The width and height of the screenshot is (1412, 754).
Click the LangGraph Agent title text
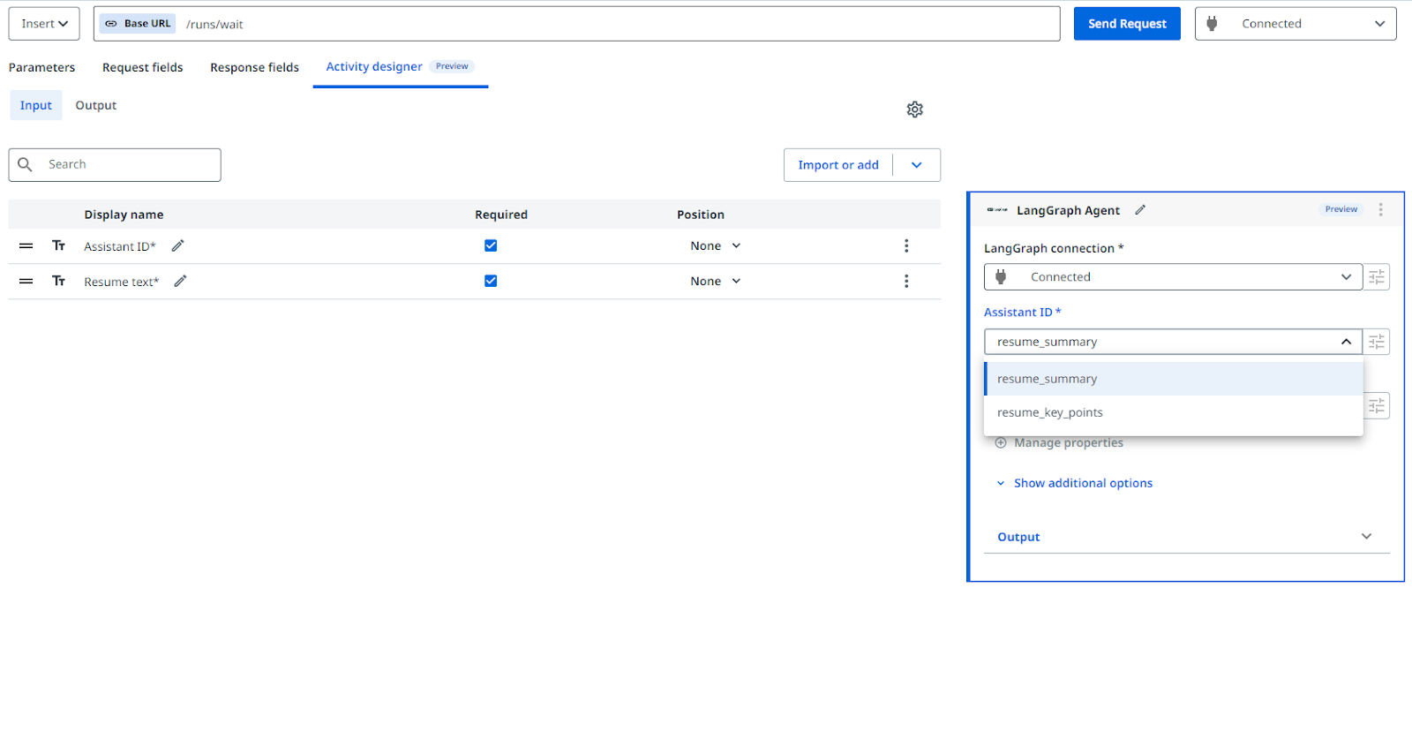(1068, 210)
